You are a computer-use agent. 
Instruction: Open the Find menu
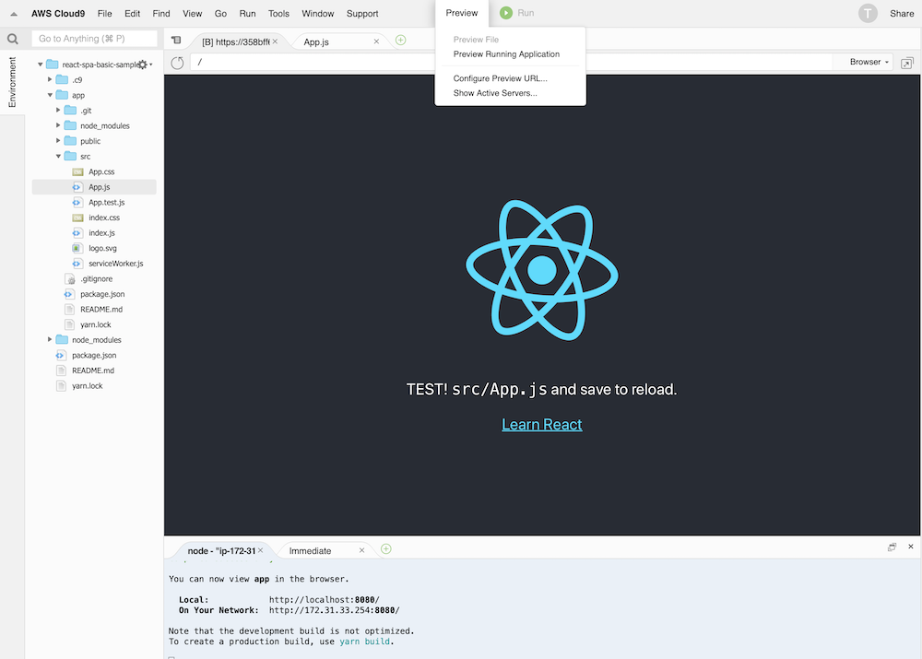pos(161,14)
